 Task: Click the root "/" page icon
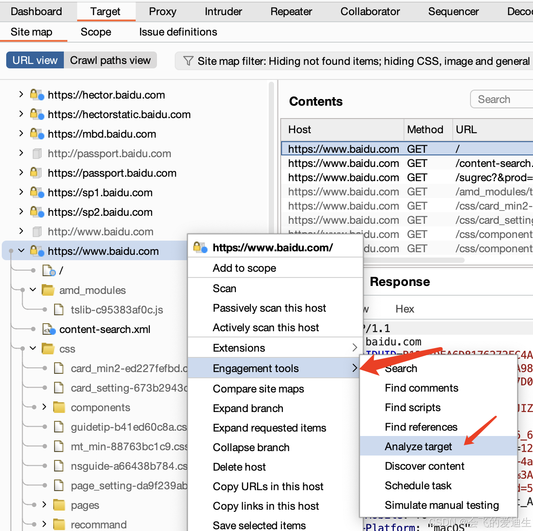coord(49,270)
